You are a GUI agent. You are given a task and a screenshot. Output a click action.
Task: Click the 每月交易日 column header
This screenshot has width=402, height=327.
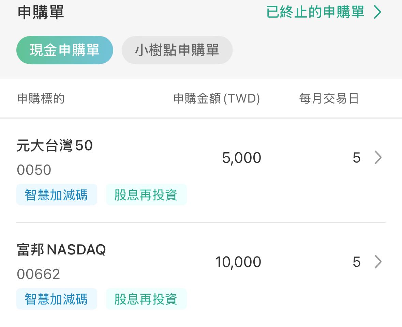[328, 98]
